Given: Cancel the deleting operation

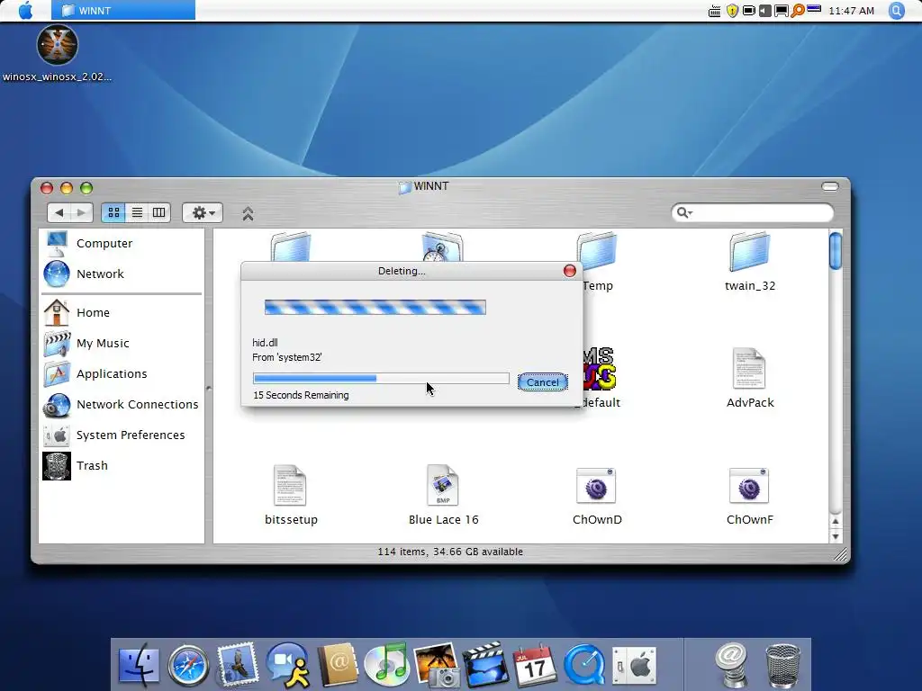Looking at the screenshot, I should point(542,381).
